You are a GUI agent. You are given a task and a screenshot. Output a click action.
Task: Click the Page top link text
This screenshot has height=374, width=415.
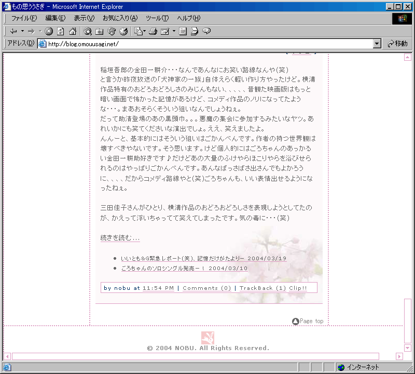(312, 321)
